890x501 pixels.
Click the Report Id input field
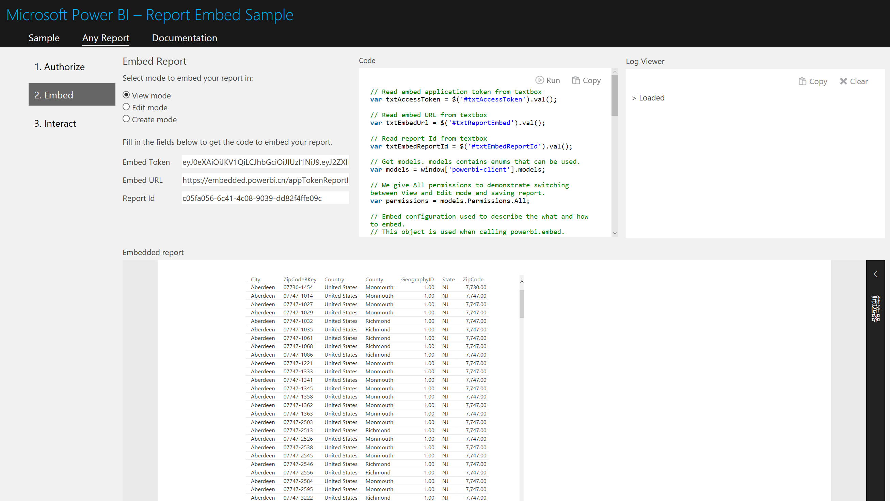tap(265, 198)
